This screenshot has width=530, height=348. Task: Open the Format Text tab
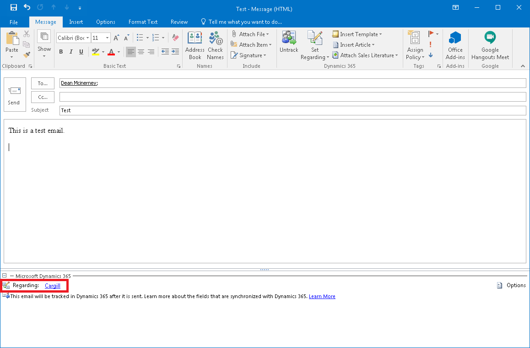(x=143, y=22)
